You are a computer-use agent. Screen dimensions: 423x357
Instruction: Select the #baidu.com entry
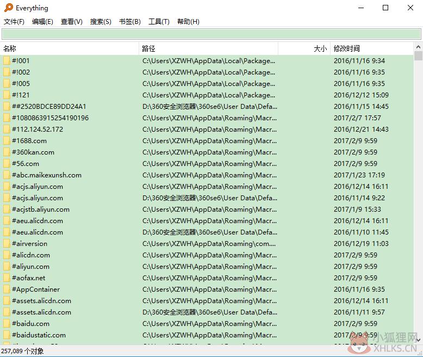click(x=31, y=323)
